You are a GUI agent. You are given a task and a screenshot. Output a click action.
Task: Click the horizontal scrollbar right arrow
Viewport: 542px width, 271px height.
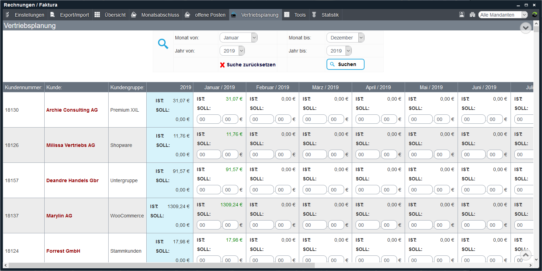click(531, 265)
